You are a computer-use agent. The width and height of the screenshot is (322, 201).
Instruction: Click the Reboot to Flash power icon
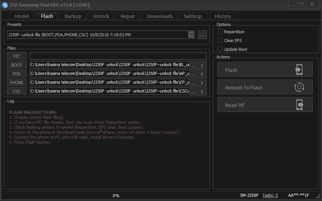point(299,87)
